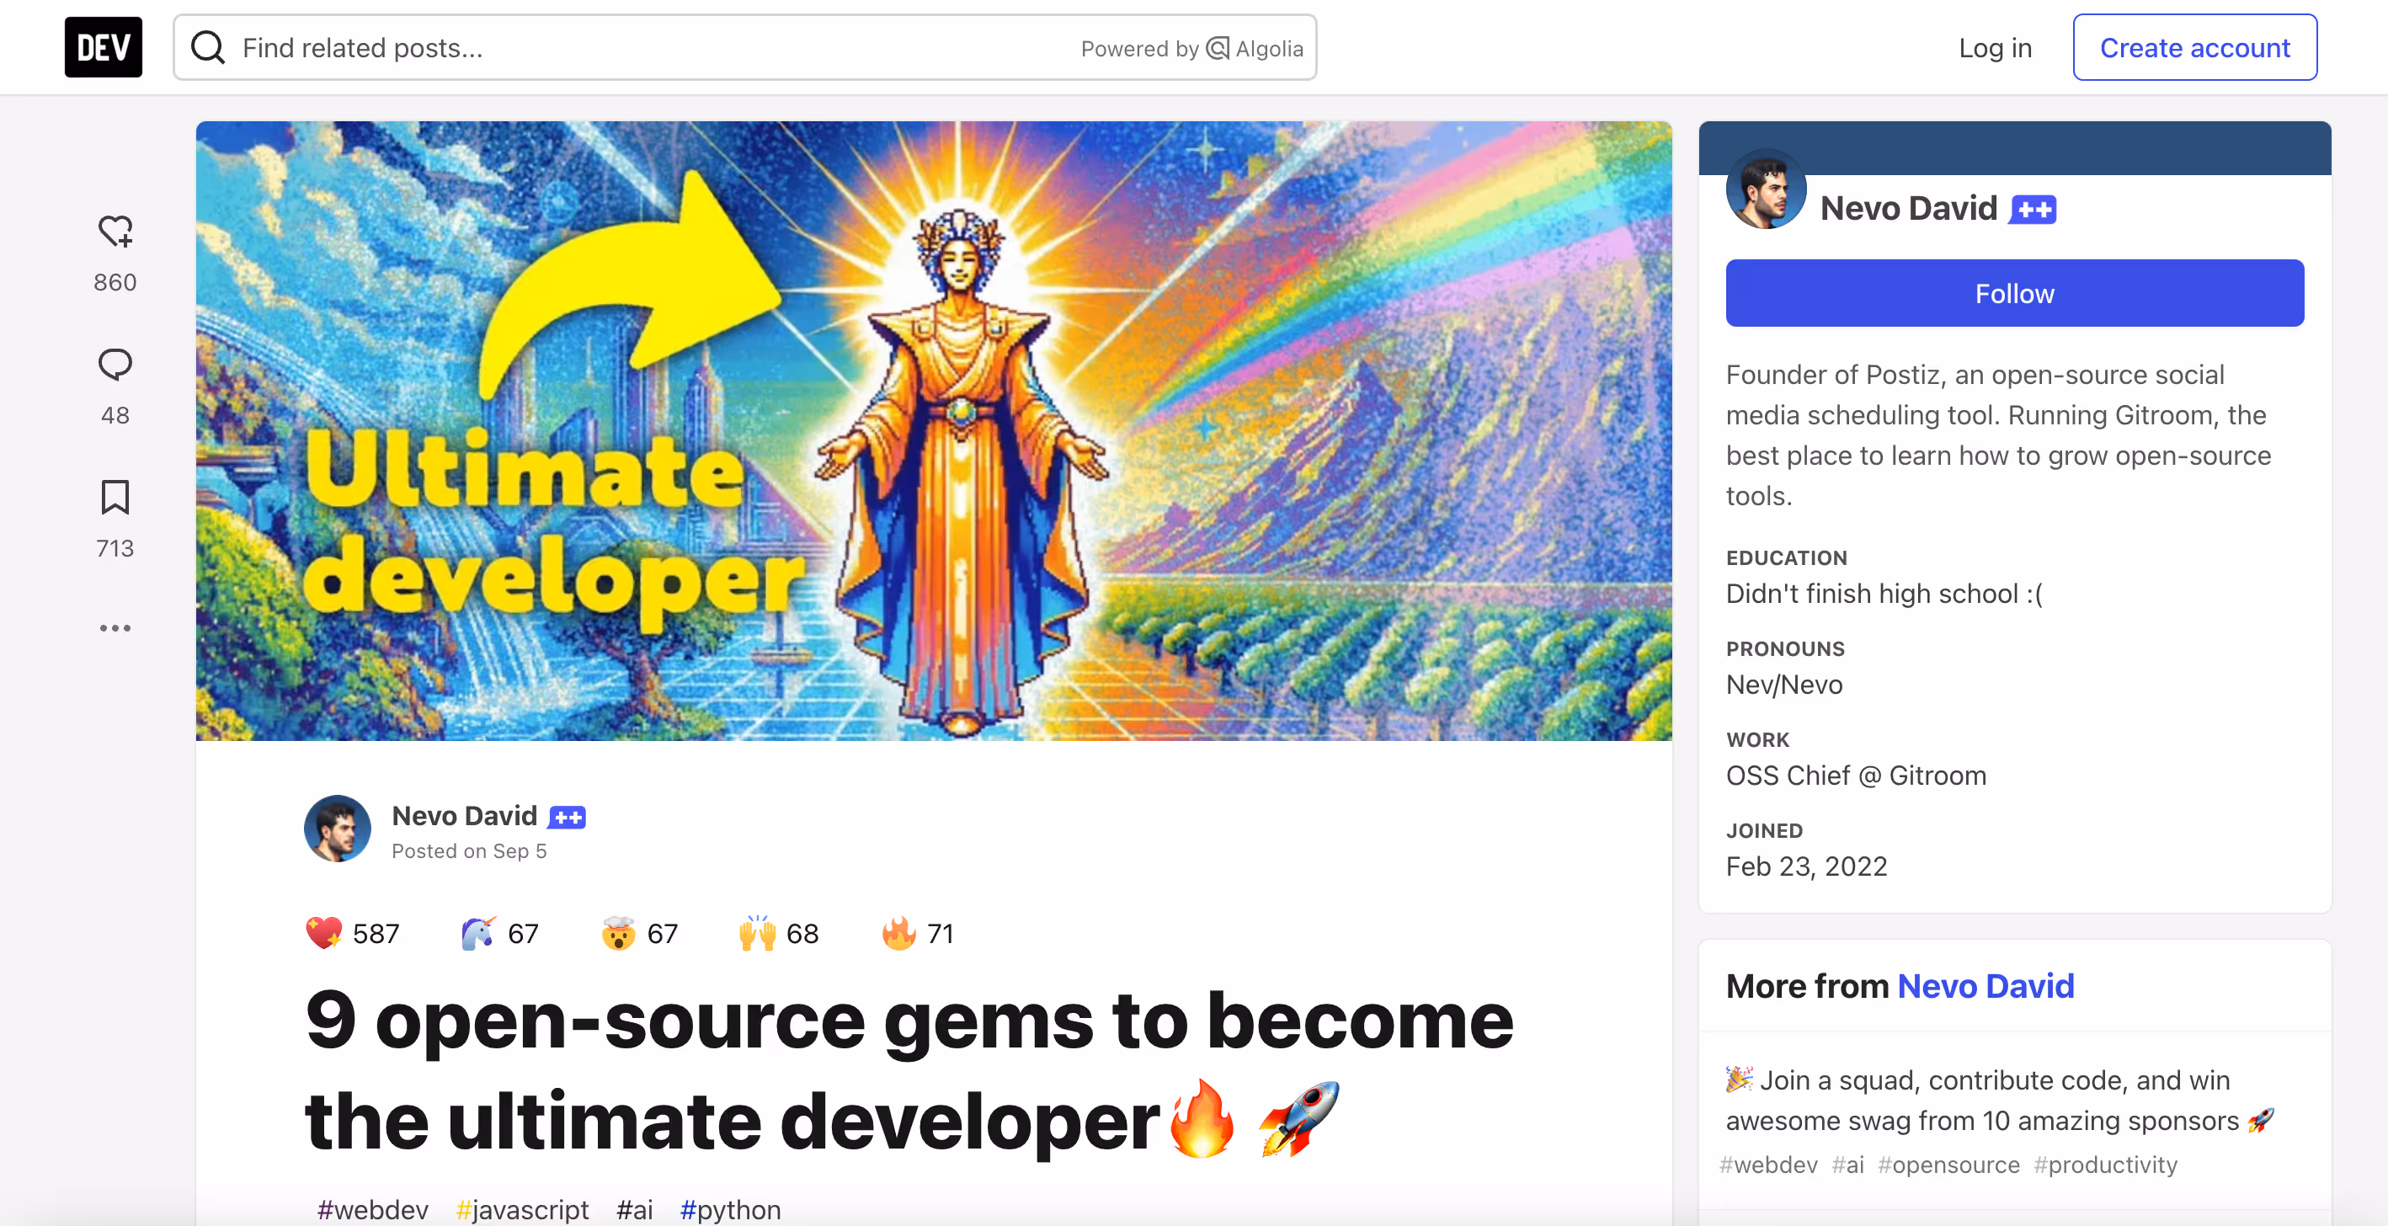
Task: Open Nevo David's avatar in sidebar card
Action: coord(1765,189)
